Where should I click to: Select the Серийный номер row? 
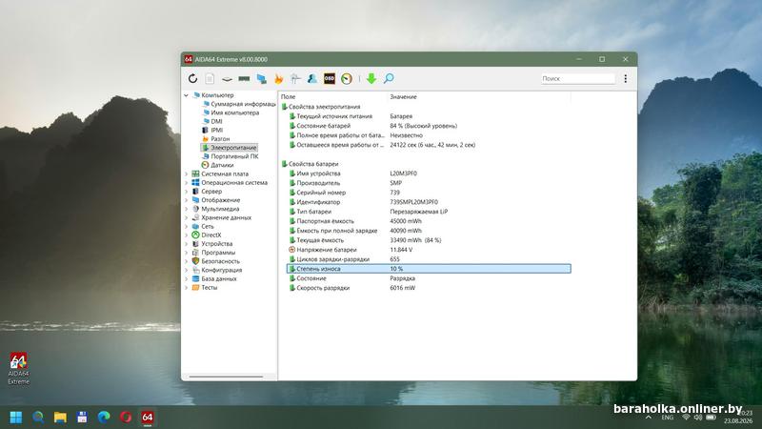pyautogui.click(x=430, y=193)
